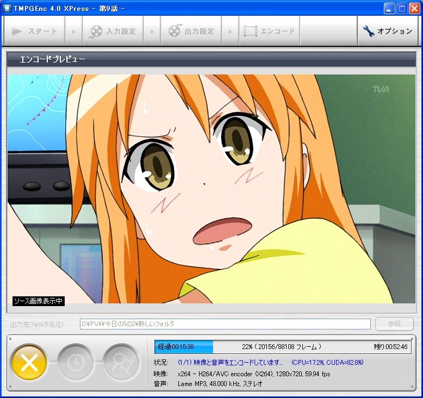Close the TMPGEnc window
Image resolution: width=423 pixels, height=398 pixels.
click(x=414, y=9)
